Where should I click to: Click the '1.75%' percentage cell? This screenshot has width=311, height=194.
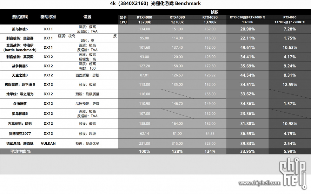289,38
